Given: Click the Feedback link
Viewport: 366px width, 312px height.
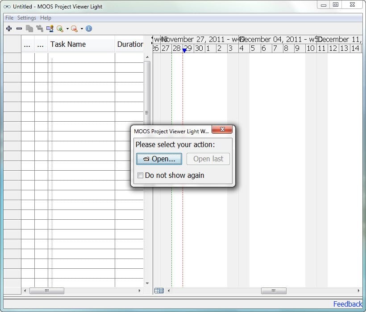Looking at the screenshot, I should click(x=347, y=304).
